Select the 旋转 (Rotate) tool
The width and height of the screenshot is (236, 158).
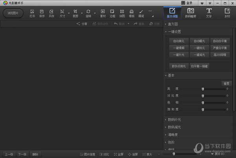click(x=88, y=13)
